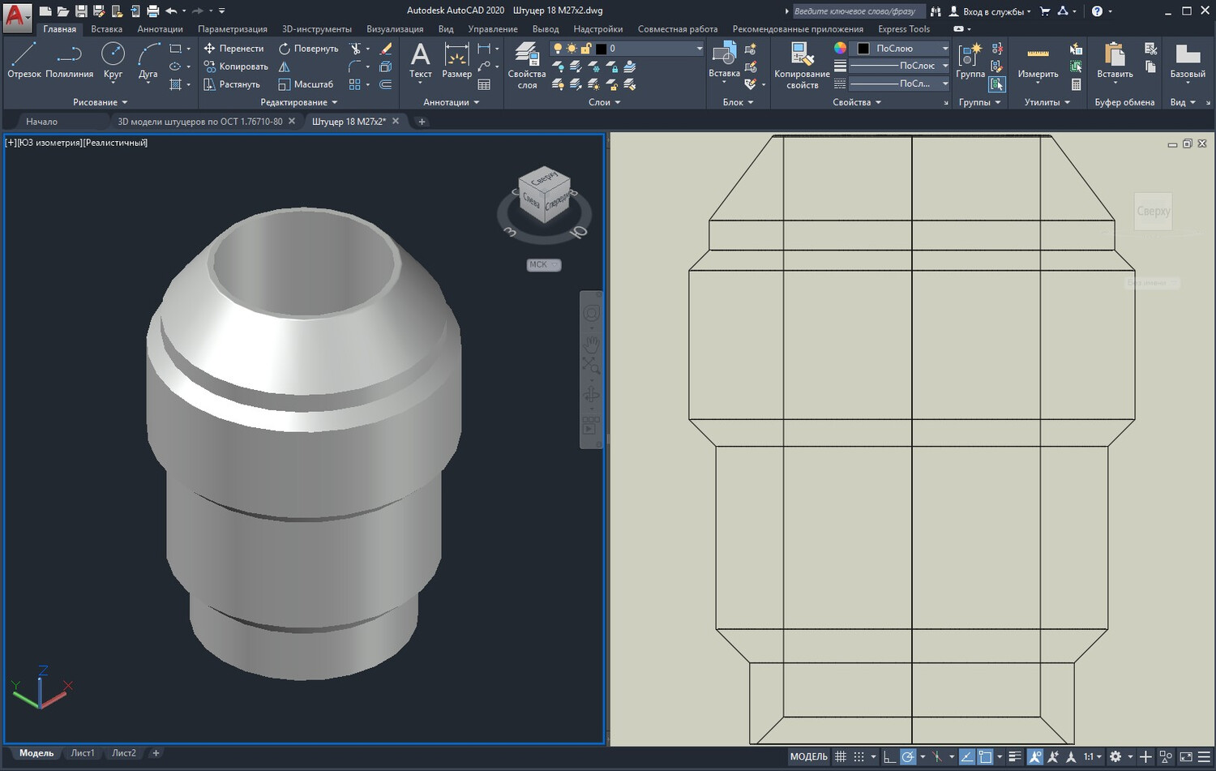Select the Круг circle tool

coord(113,62)
